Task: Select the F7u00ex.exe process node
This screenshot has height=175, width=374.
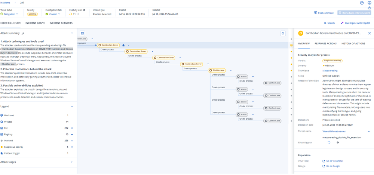Action: [217, 70]
